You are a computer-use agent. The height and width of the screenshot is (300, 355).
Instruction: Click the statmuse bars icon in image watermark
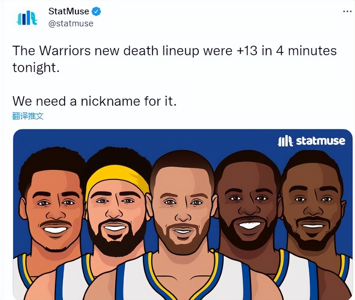click(x=285, y=141)
